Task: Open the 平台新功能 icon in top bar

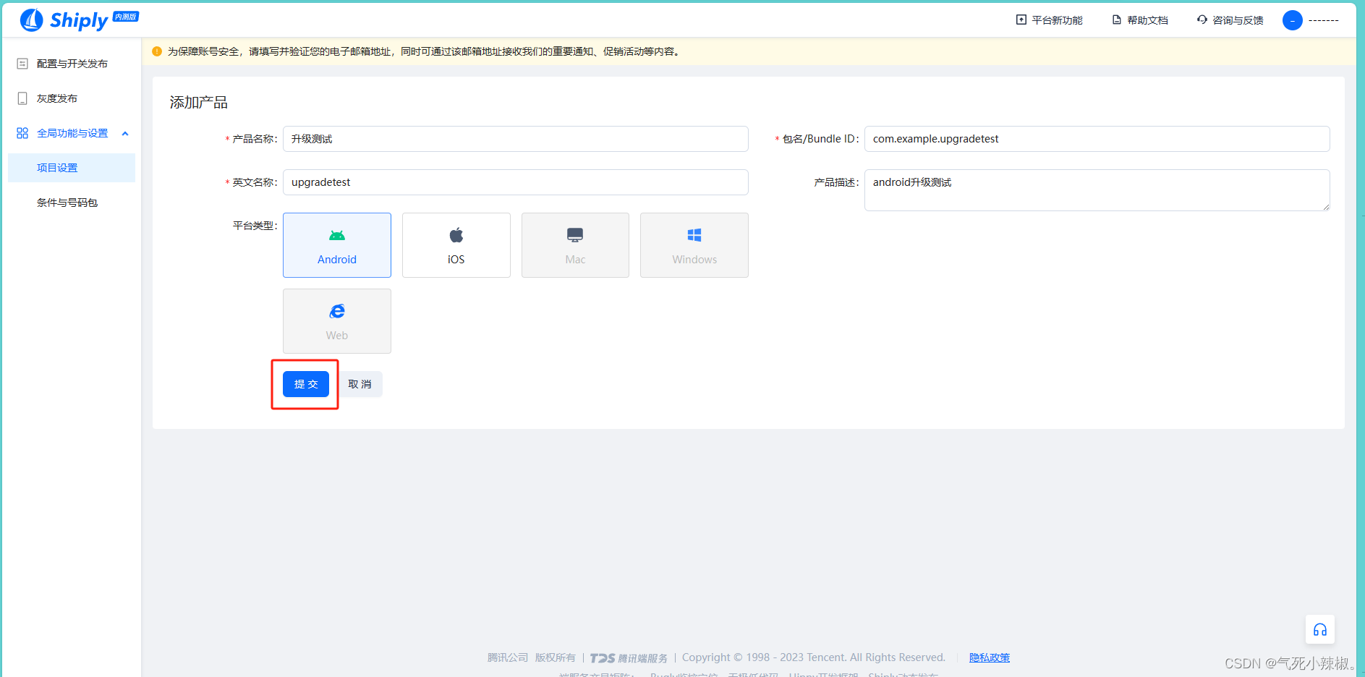Action: (1020, 20)
